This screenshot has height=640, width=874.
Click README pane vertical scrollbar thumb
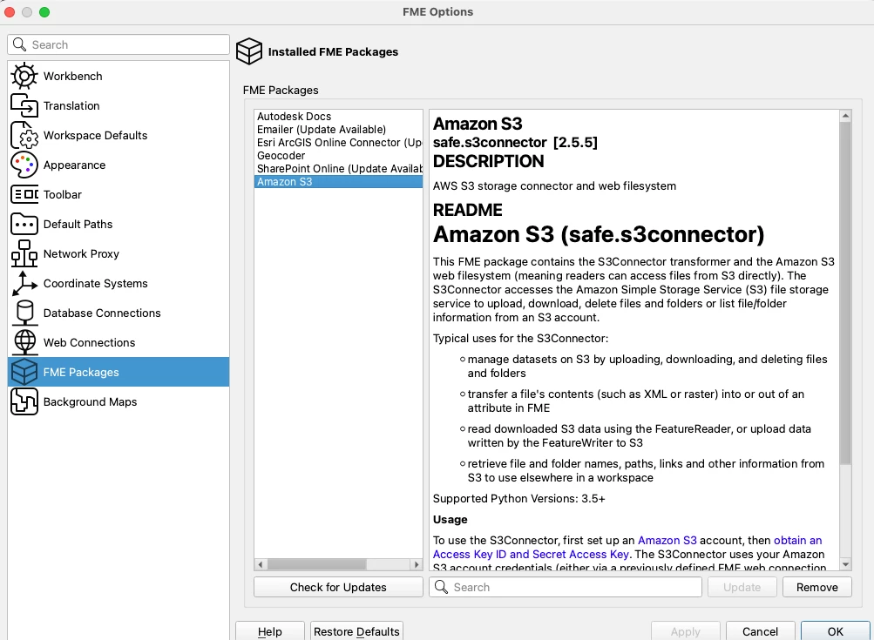click(845, 293)
